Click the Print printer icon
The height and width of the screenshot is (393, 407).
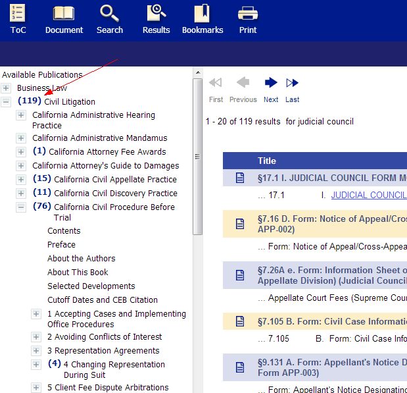[248, 13]
